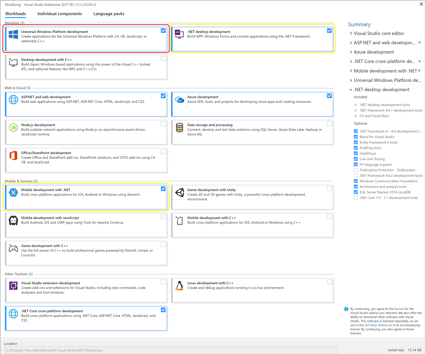
Task: Check PreEmptive Protection - Dotfuscator option
Action: pyautogui.click(x=355, y=170)
